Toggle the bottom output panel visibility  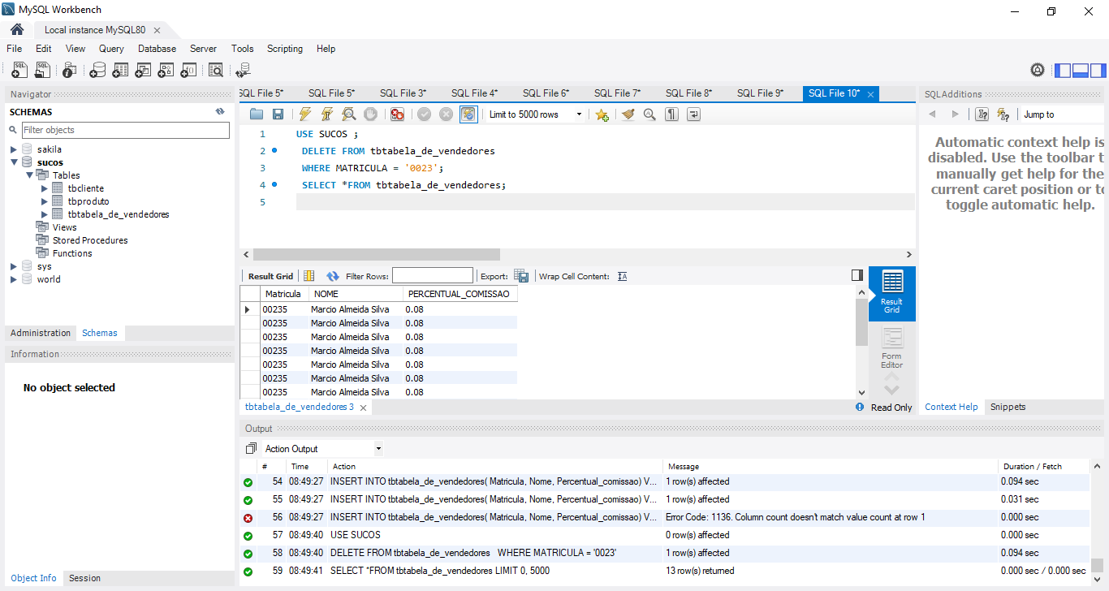point(1081,71)
